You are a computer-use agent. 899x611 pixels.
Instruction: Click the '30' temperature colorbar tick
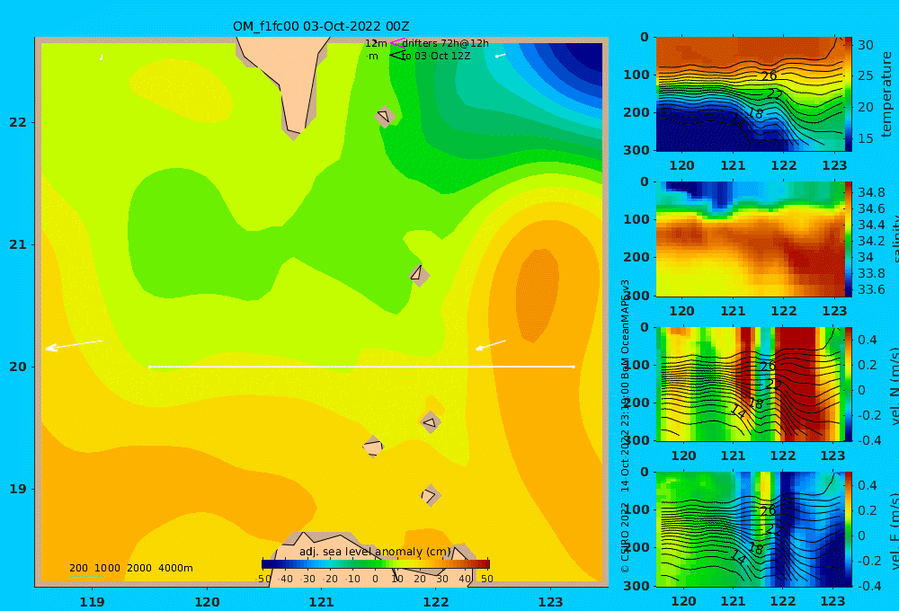coord(865,45)
